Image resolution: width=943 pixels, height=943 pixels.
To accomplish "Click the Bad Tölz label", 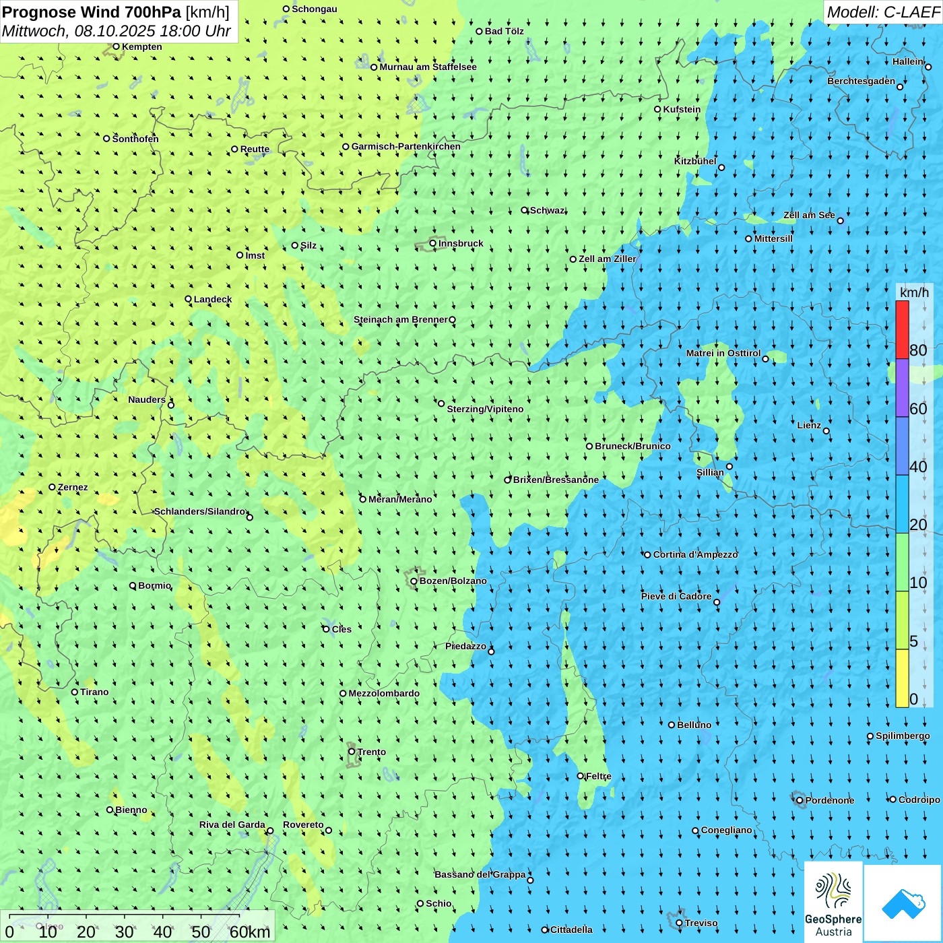I will click(505, 31).
